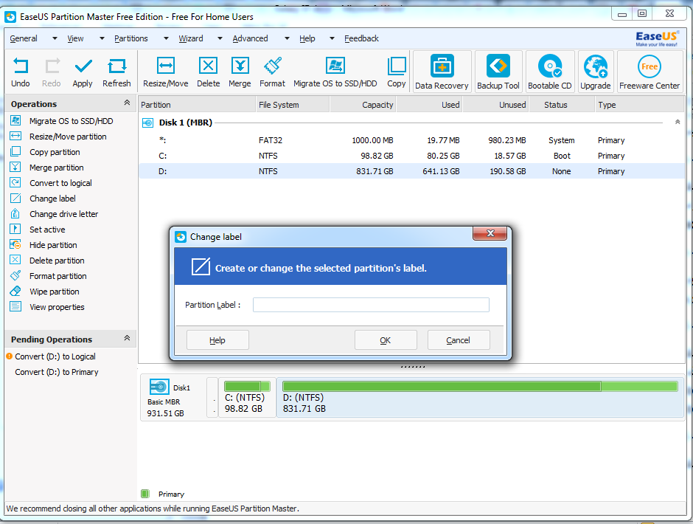The height and width of the screenshot is (524, 693).
Task: Click the Feedback menu item
Action: point(361,38)
